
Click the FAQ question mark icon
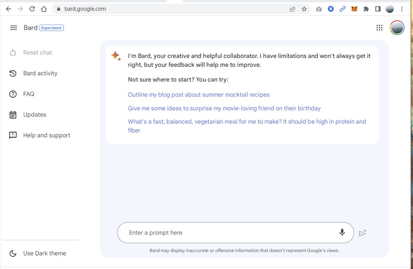[x=13, y=94]
